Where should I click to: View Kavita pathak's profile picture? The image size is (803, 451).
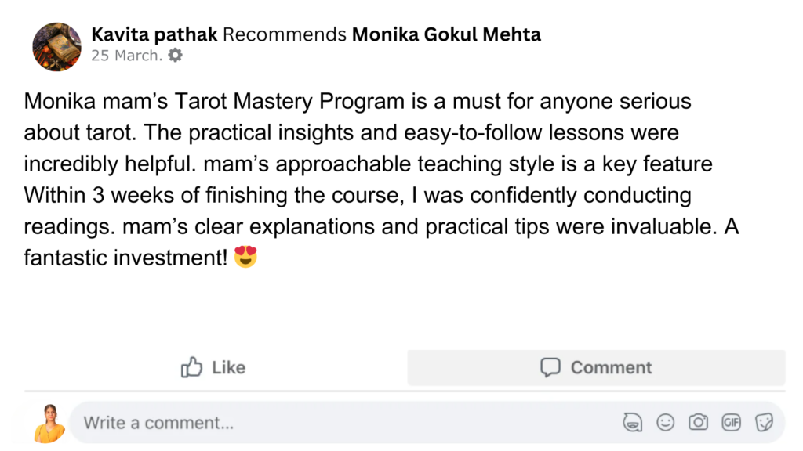click(56, 46)
